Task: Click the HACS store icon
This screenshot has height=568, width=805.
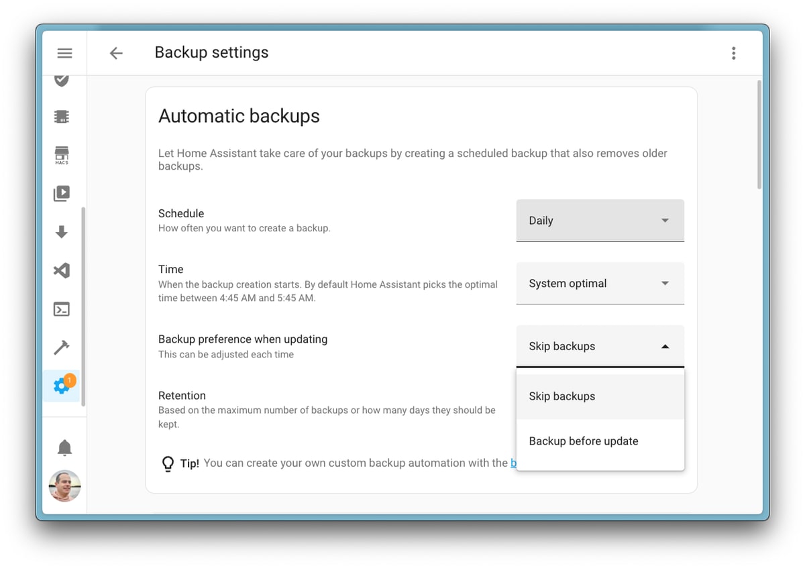Action: click(x=62, y=155)
